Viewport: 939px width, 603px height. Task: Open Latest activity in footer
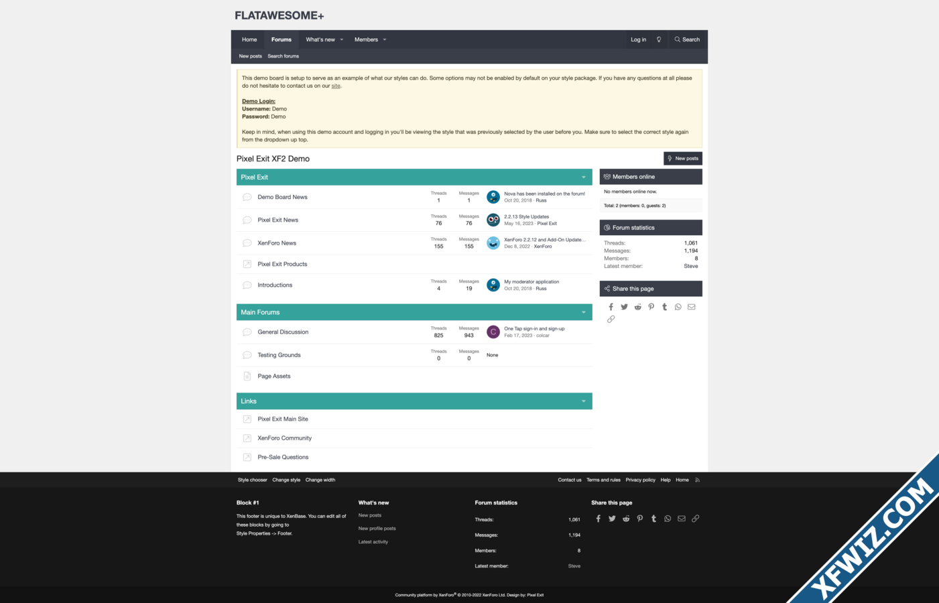[373, 542]
